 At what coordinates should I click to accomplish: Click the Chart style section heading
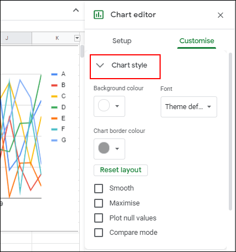click(x=129, y=65)
